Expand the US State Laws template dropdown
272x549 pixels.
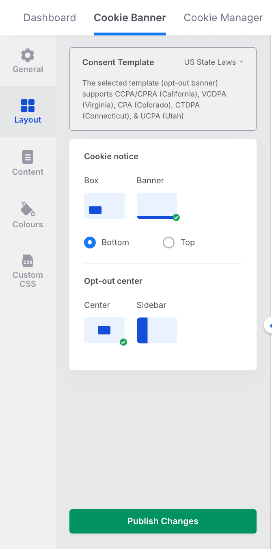pos(214,62)
